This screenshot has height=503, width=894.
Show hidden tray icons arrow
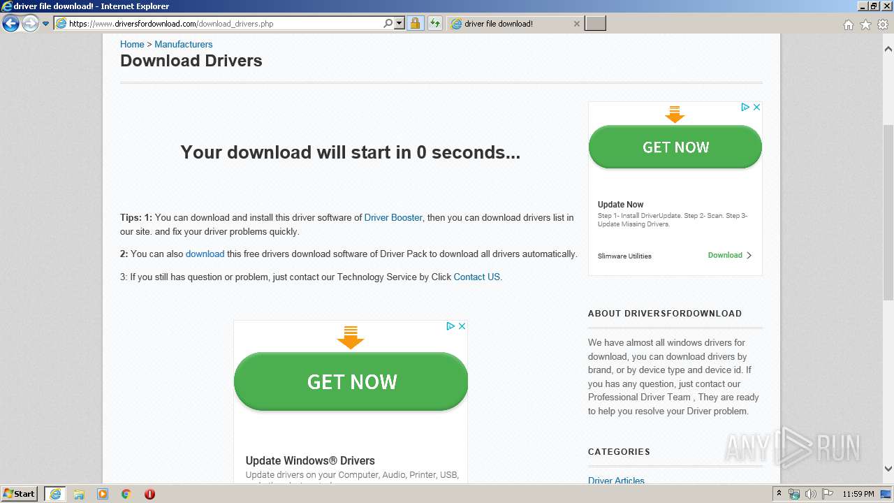(x=779, y=494)
